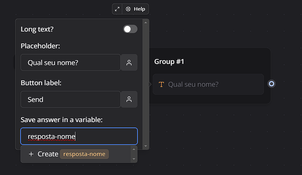Screen dimensions: 302x175
Task: Enable the Long text toggle
Action: pyautogui.click(x=130, y=29)
